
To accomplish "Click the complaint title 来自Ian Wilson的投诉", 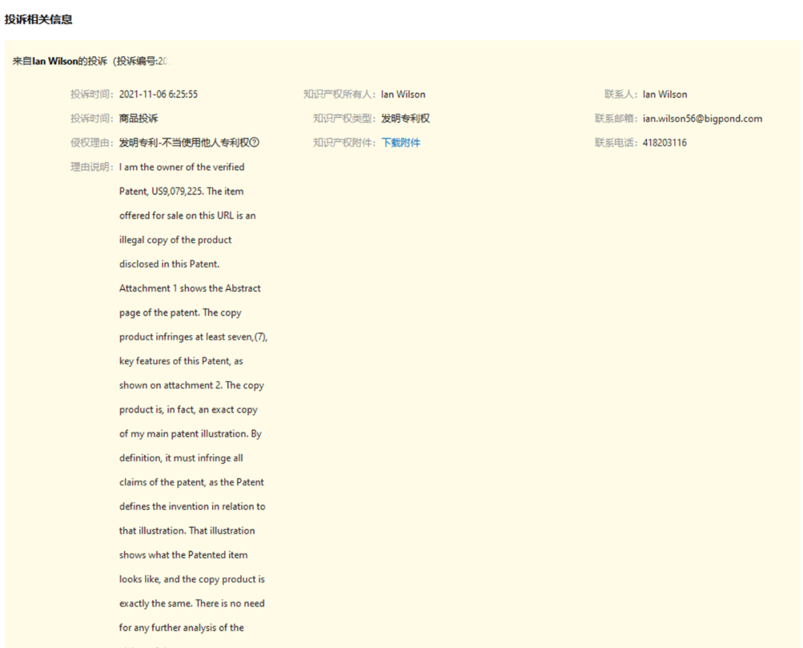I will [x=60, y=61].
